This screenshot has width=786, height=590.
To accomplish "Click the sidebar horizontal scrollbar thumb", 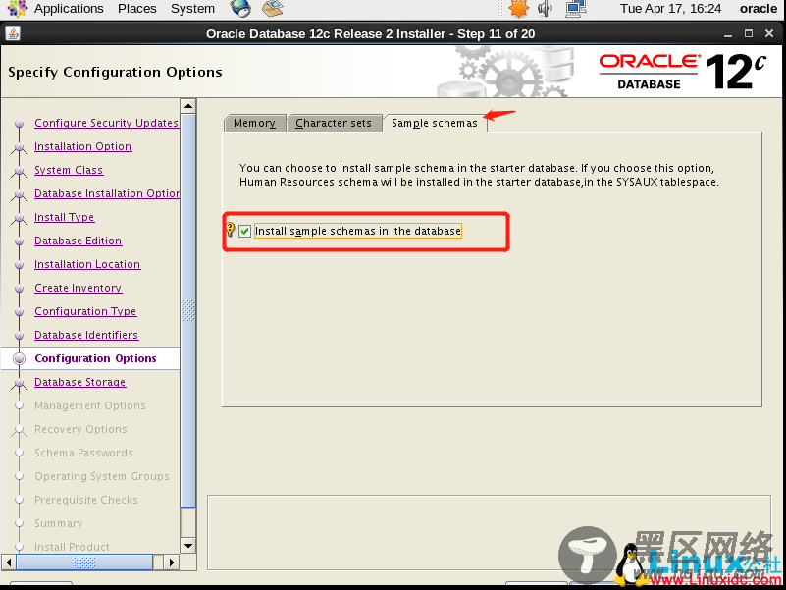I will tap(84, 562).
